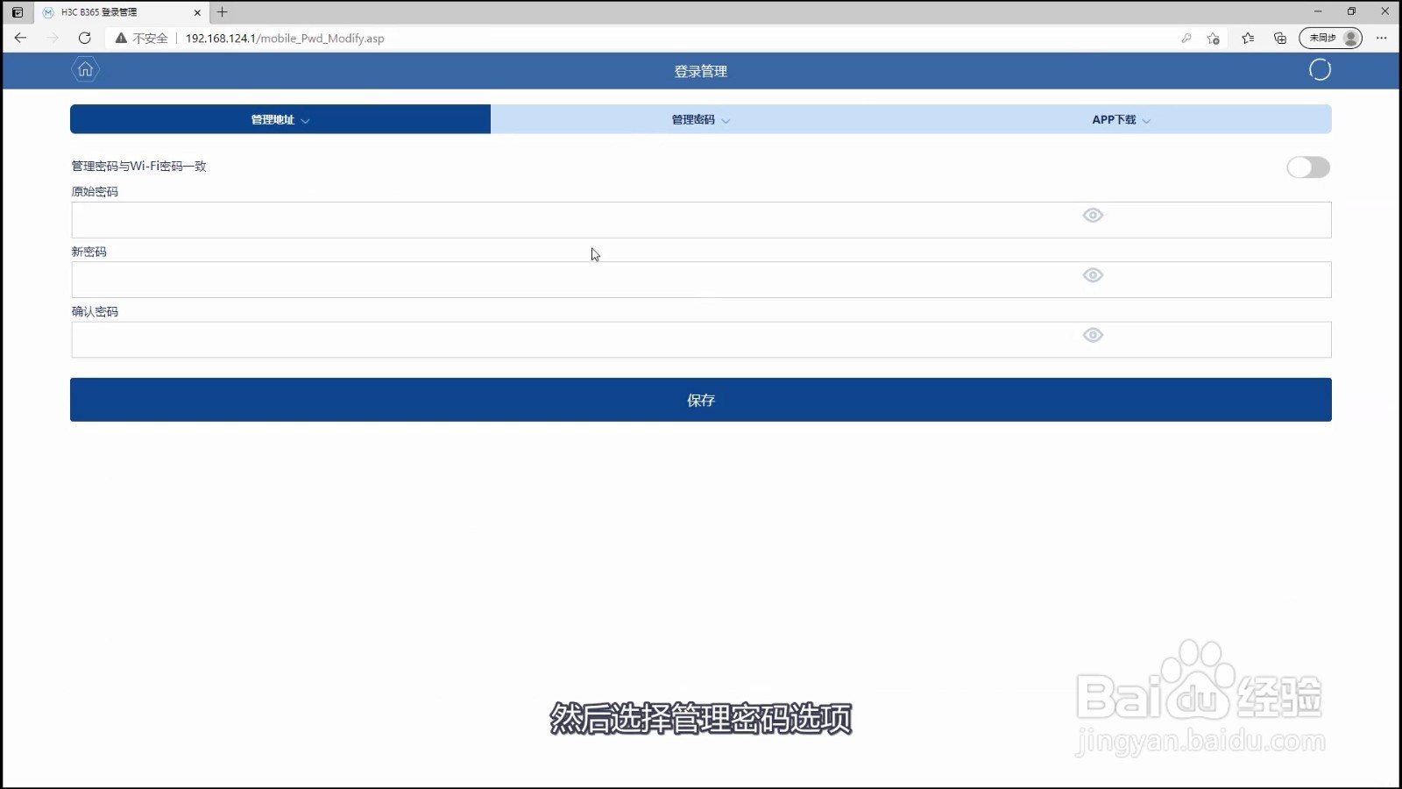Image resolution: width=1402 pixels, height=789 pixels.
Task: Open the browser settings menu with three dots
Action: click(x=1382, y=38)
